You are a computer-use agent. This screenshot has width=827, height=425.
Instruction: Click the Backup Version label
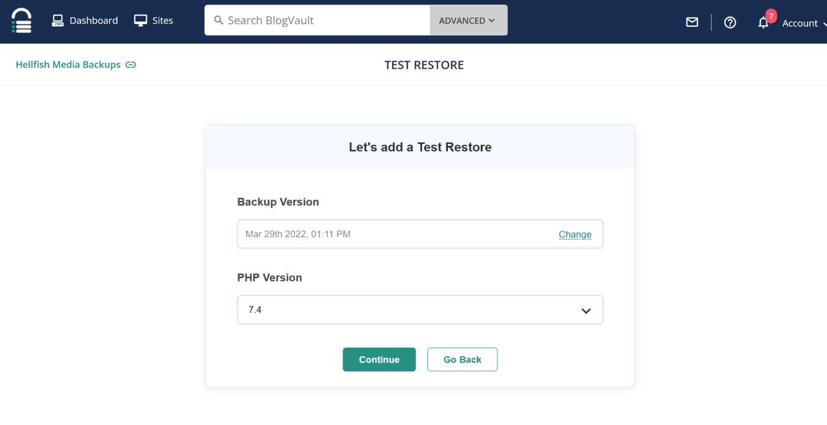tap(278, 202)
